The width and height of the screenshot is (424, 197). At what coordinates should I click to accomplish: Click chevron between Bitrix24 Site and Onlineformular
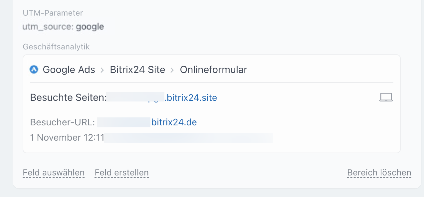[172, 70]
